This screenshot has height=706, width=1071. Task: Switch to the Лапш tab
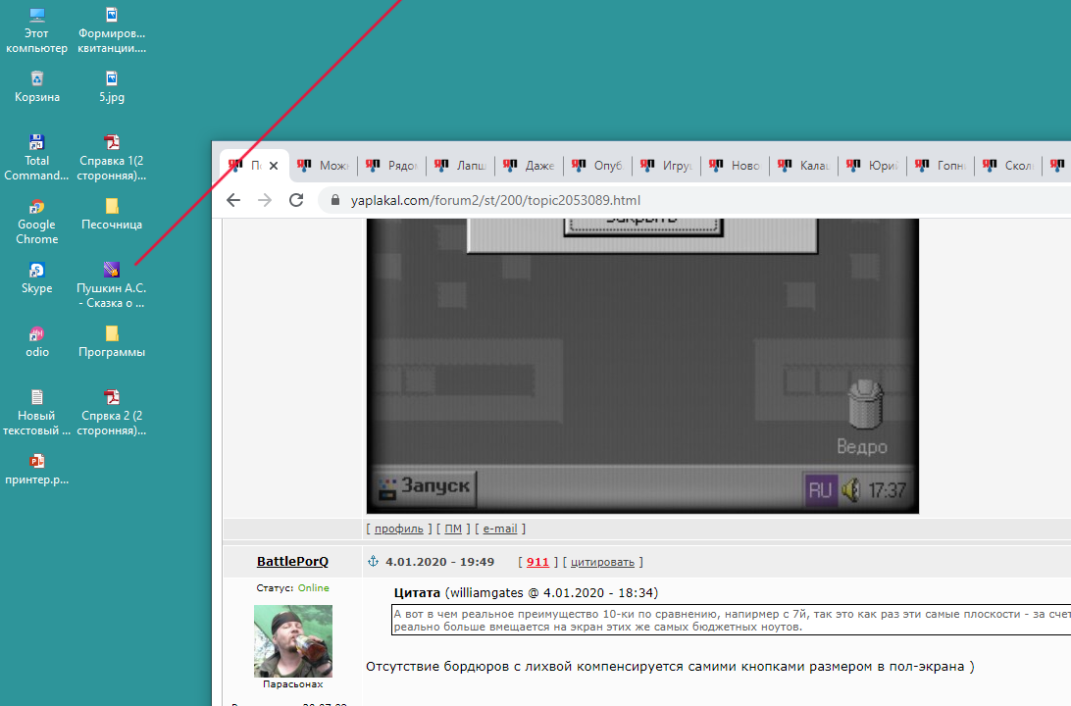tap(461, 166)
